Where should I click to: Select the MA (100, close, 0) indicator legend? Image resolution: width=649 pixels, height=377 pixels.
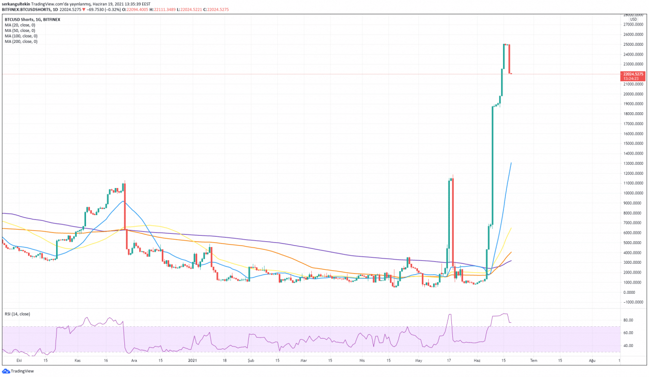[x=21, y=36]
